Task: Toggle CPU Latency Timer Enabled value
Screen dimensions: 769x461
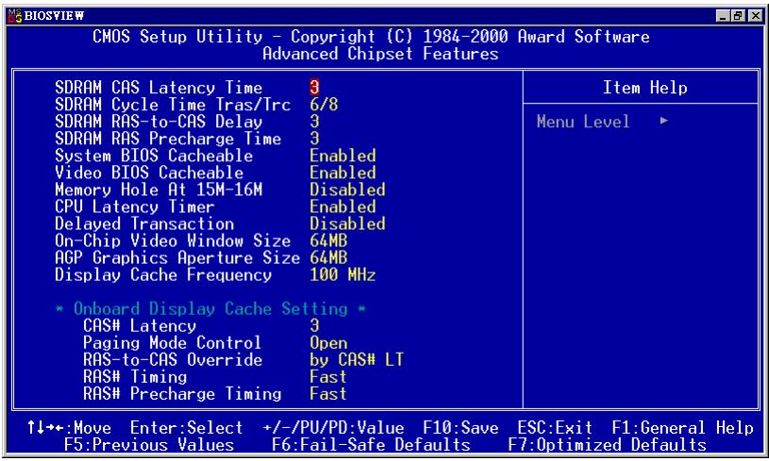Action: coord(343,206)
